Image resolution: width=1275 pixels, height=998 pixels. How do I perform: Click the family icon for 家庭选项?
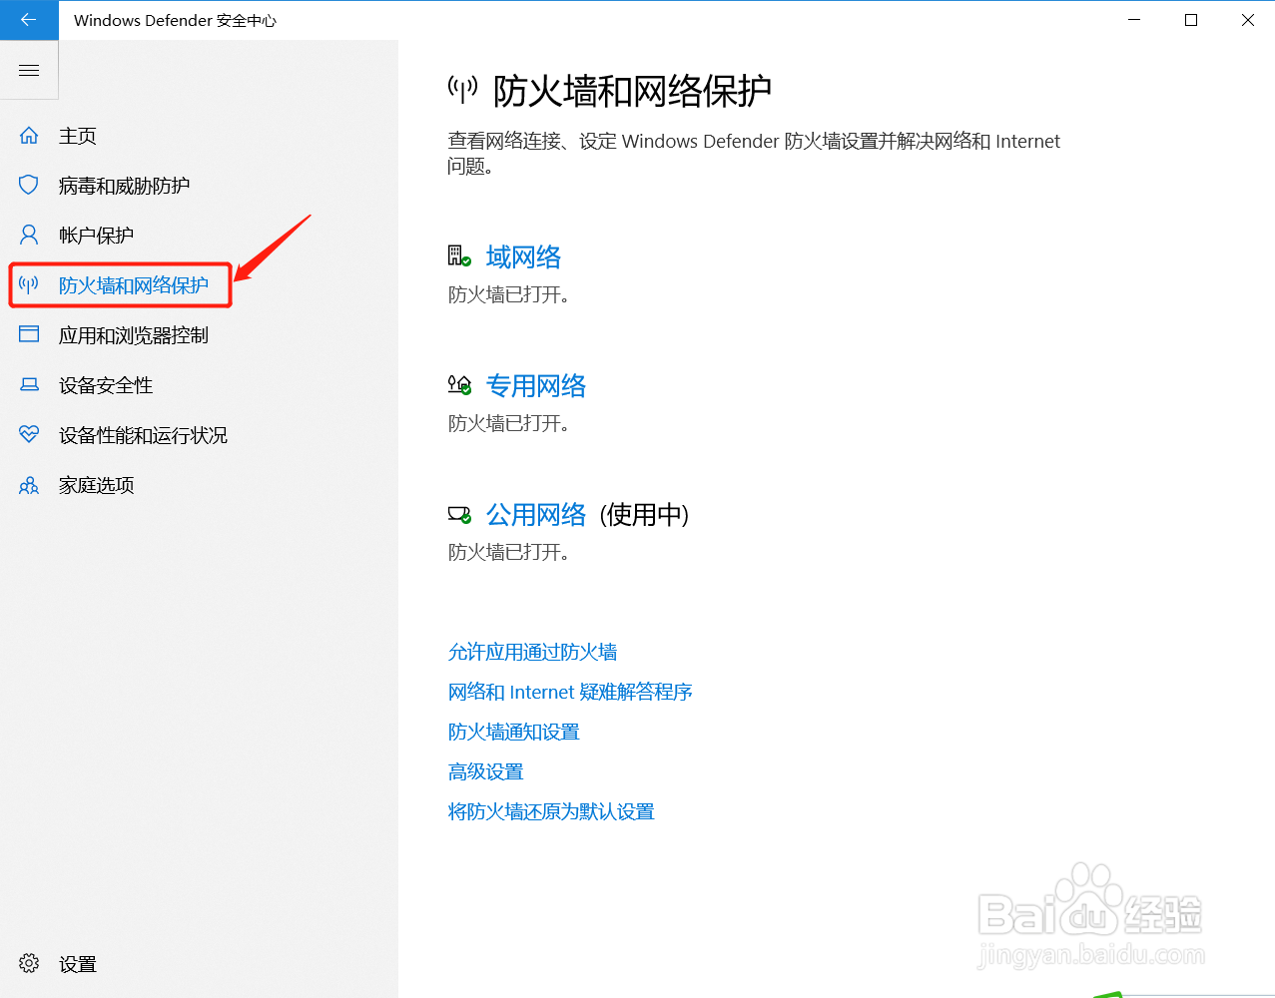pos(29,485)
